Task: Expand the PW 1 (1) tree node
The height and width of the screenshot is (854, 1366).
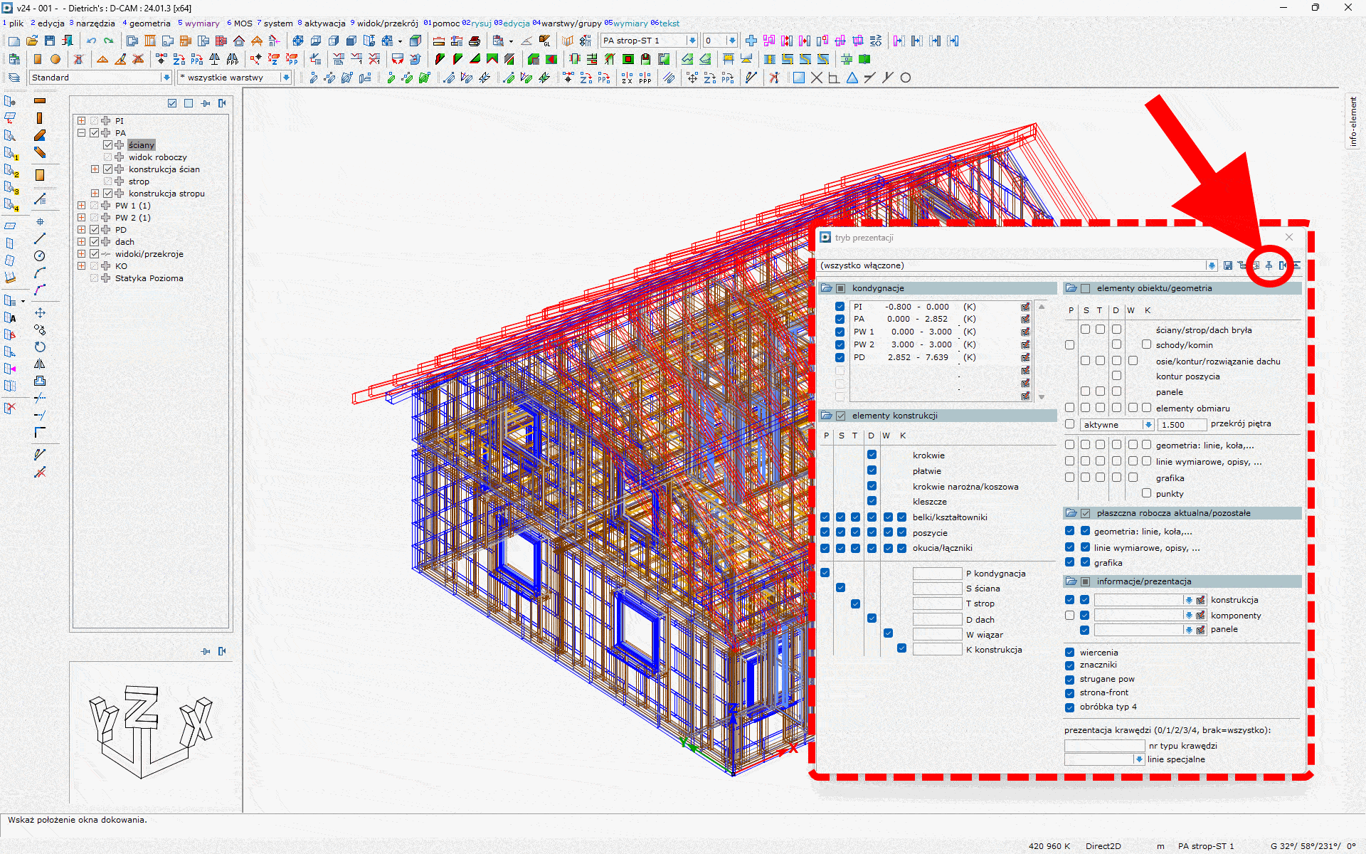Action: (81, 206)
